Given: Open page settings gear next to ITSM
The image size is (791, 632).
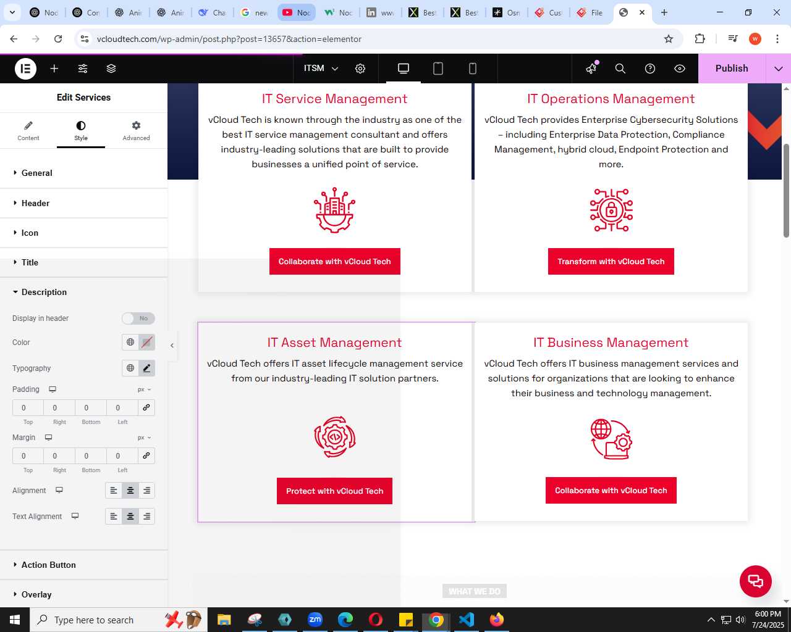Looking at the screenshot, I should click(x=360, y=69).
